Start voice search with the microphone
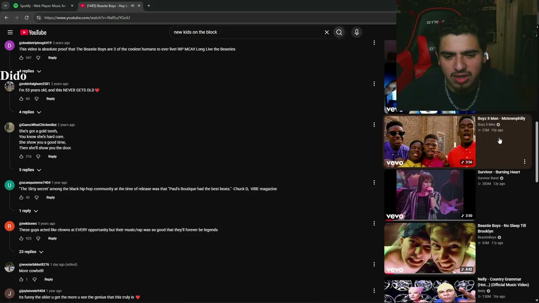This screenshot has width=539, height=303. (x=357, y=32)
